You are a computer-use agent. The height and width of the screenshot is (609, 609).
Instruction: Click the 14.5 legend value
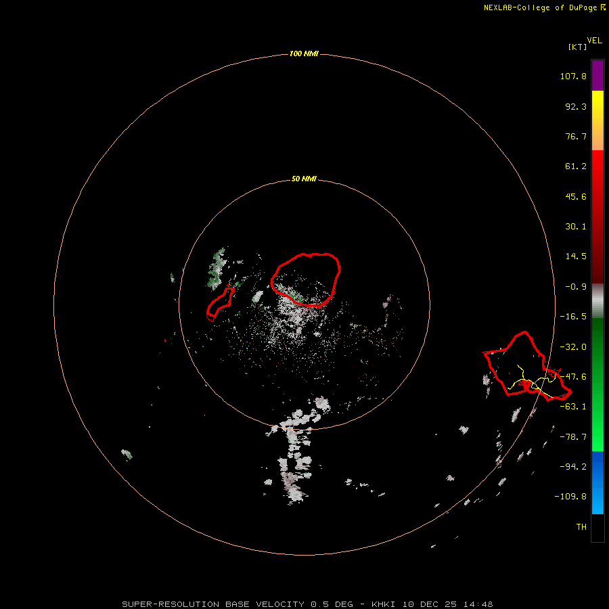pyautogui.click(x=576, y=256)
